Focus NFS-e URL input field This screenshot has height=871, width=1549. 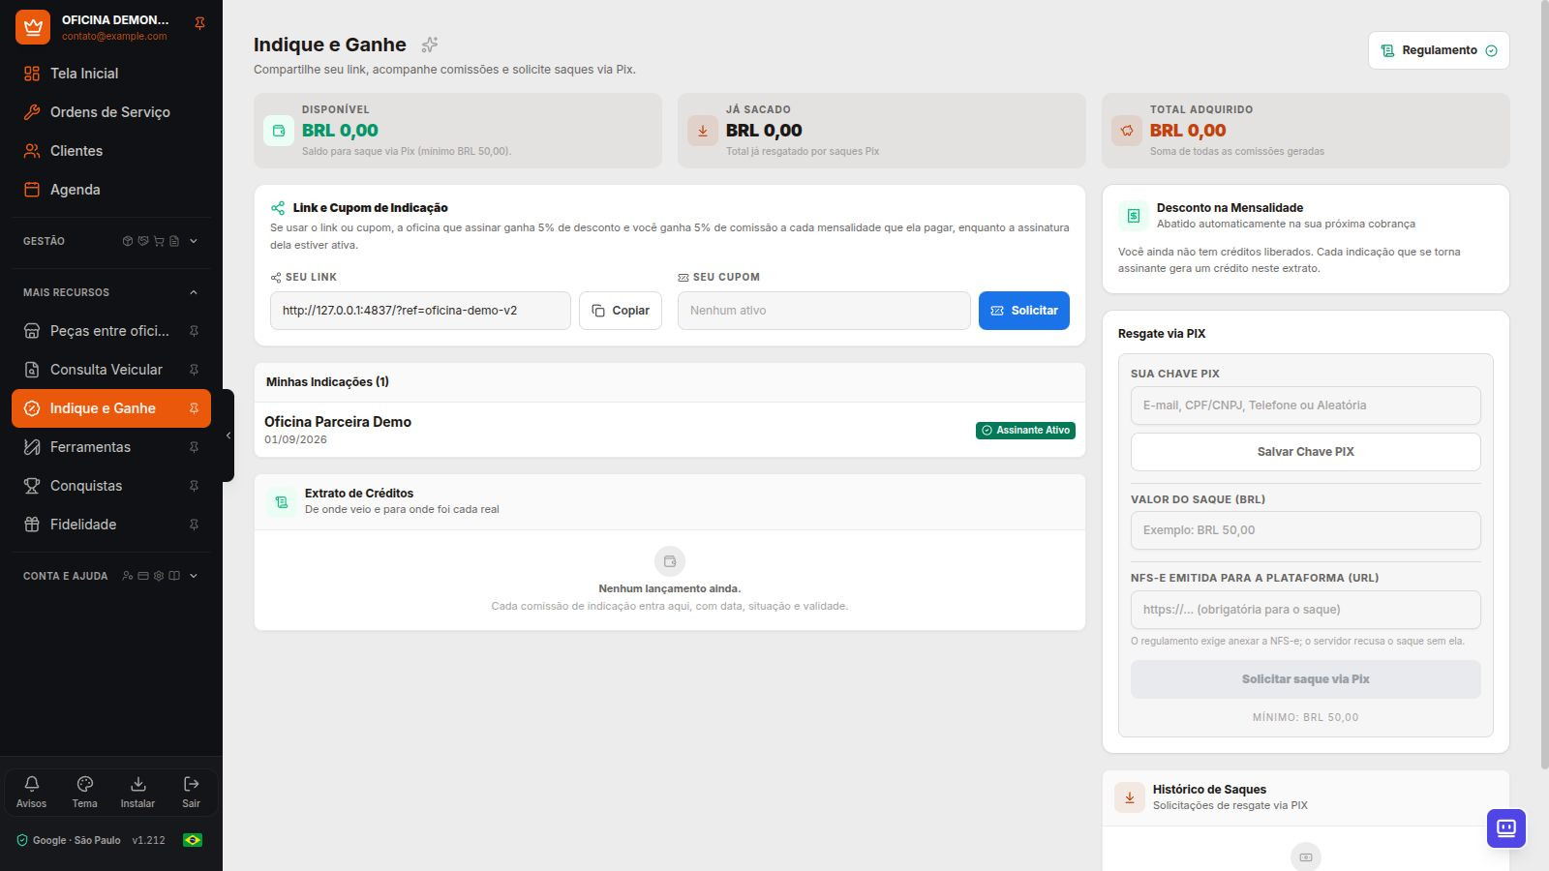tap(1305, 610)
